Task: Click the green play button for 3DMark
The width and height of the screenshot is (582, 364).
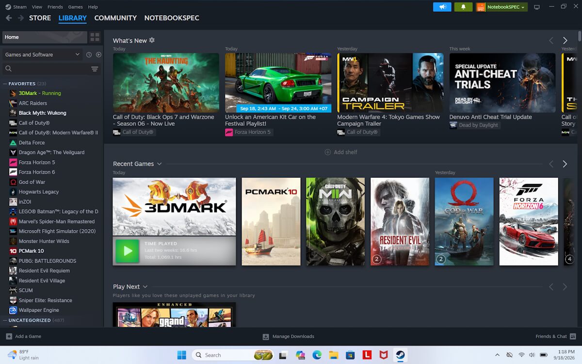Action: click(128, 250)
